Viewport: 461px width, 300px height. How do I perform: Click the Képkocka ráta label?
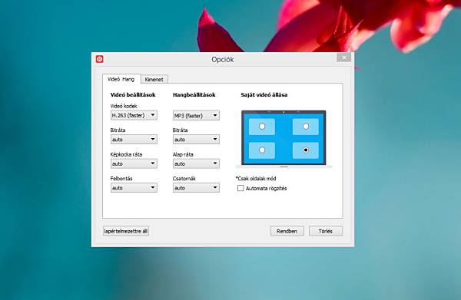(126, 154)
